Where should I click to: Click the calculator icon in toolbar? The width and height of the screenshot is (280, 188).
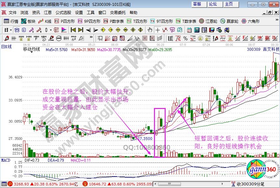click(197, 30)
